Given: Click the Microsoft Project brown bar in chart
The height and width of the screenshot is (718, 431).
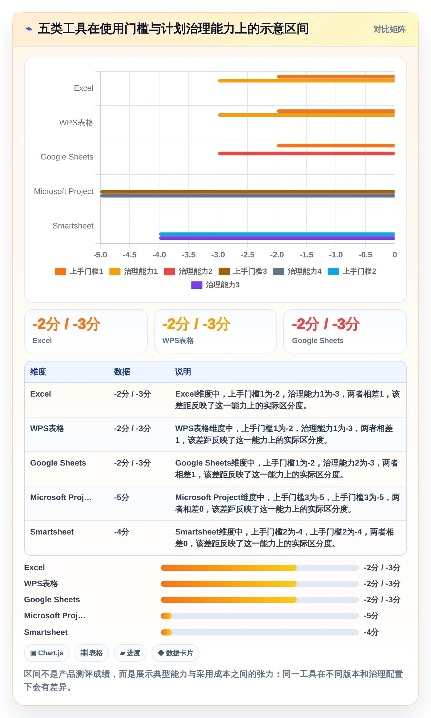Looking at the screenshot, I should (248, 192).
